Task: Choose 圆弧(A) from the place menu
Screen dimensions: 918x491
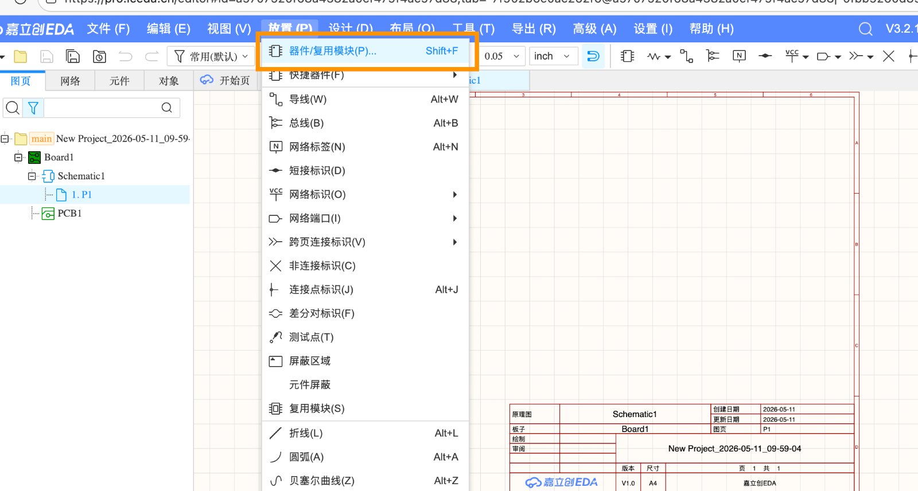Action: (365, 457)
